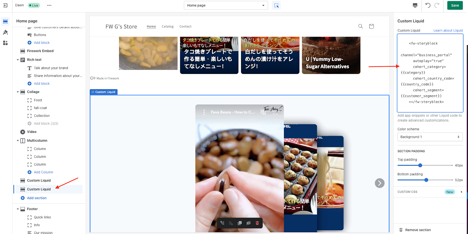
Task: Click the Buttons block icon
Action: [x=29, y=35]
